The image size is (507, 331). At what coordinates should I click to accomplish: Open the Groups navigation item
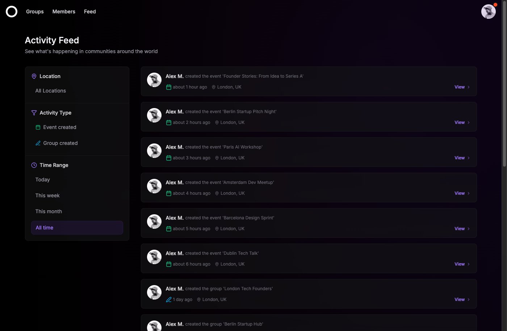click(35, 12)
